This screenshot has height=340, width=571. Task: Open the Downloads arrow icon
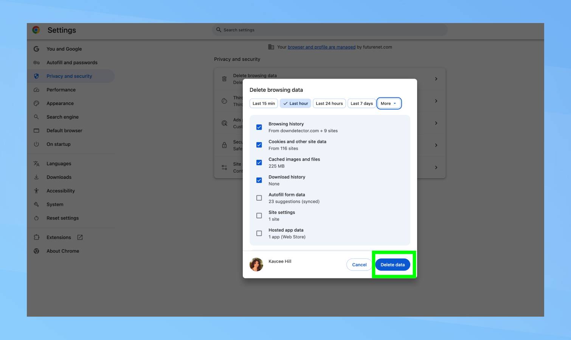36,177
